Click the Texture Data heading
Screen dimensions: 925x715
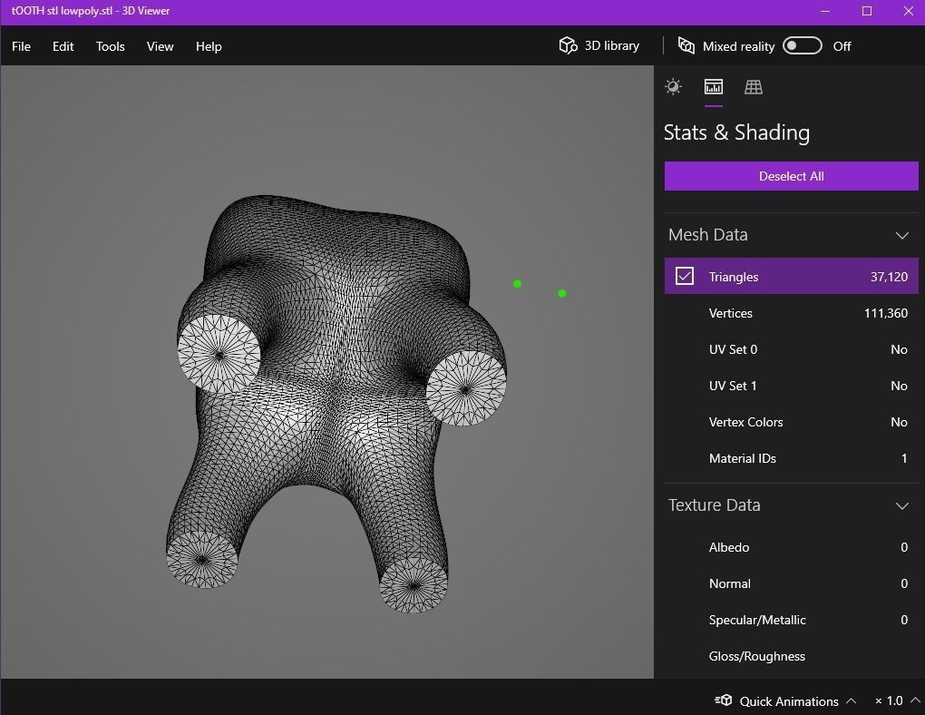(714, 505)
